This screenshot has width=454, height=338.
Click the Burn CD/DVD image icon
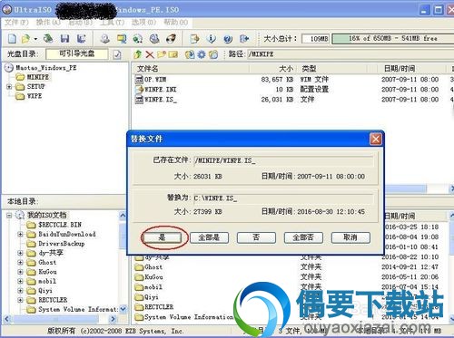(171, 39)
